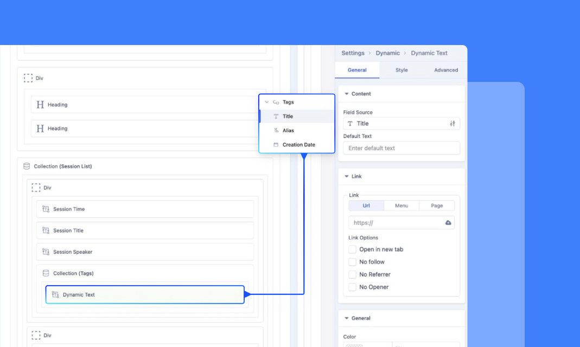Click the calendar icon next to Creation Date
580x347 pixels.
[276, 145]
